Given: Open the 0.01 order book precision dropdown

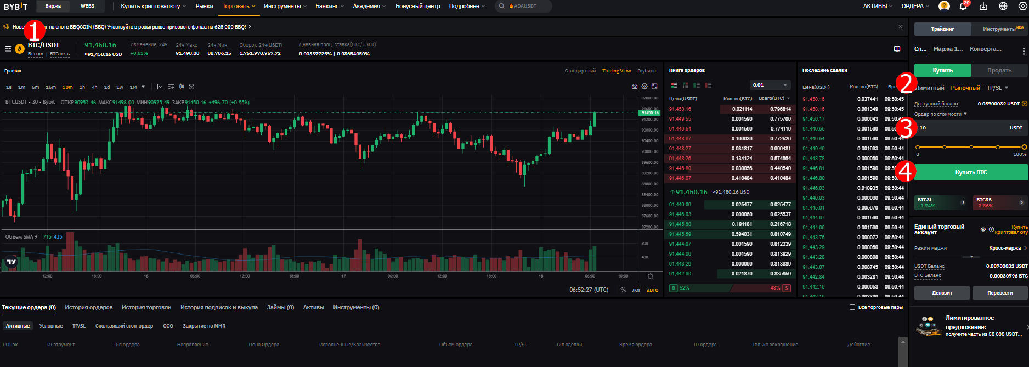Looking at the screenshot, I should (x=770, y=85).
